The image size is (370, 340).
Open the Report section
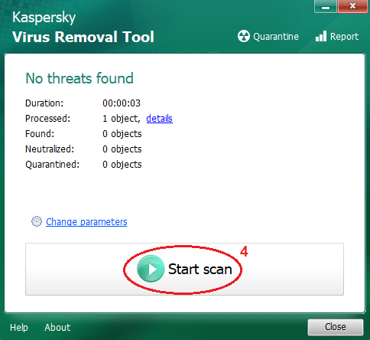(x=337, y=36)
